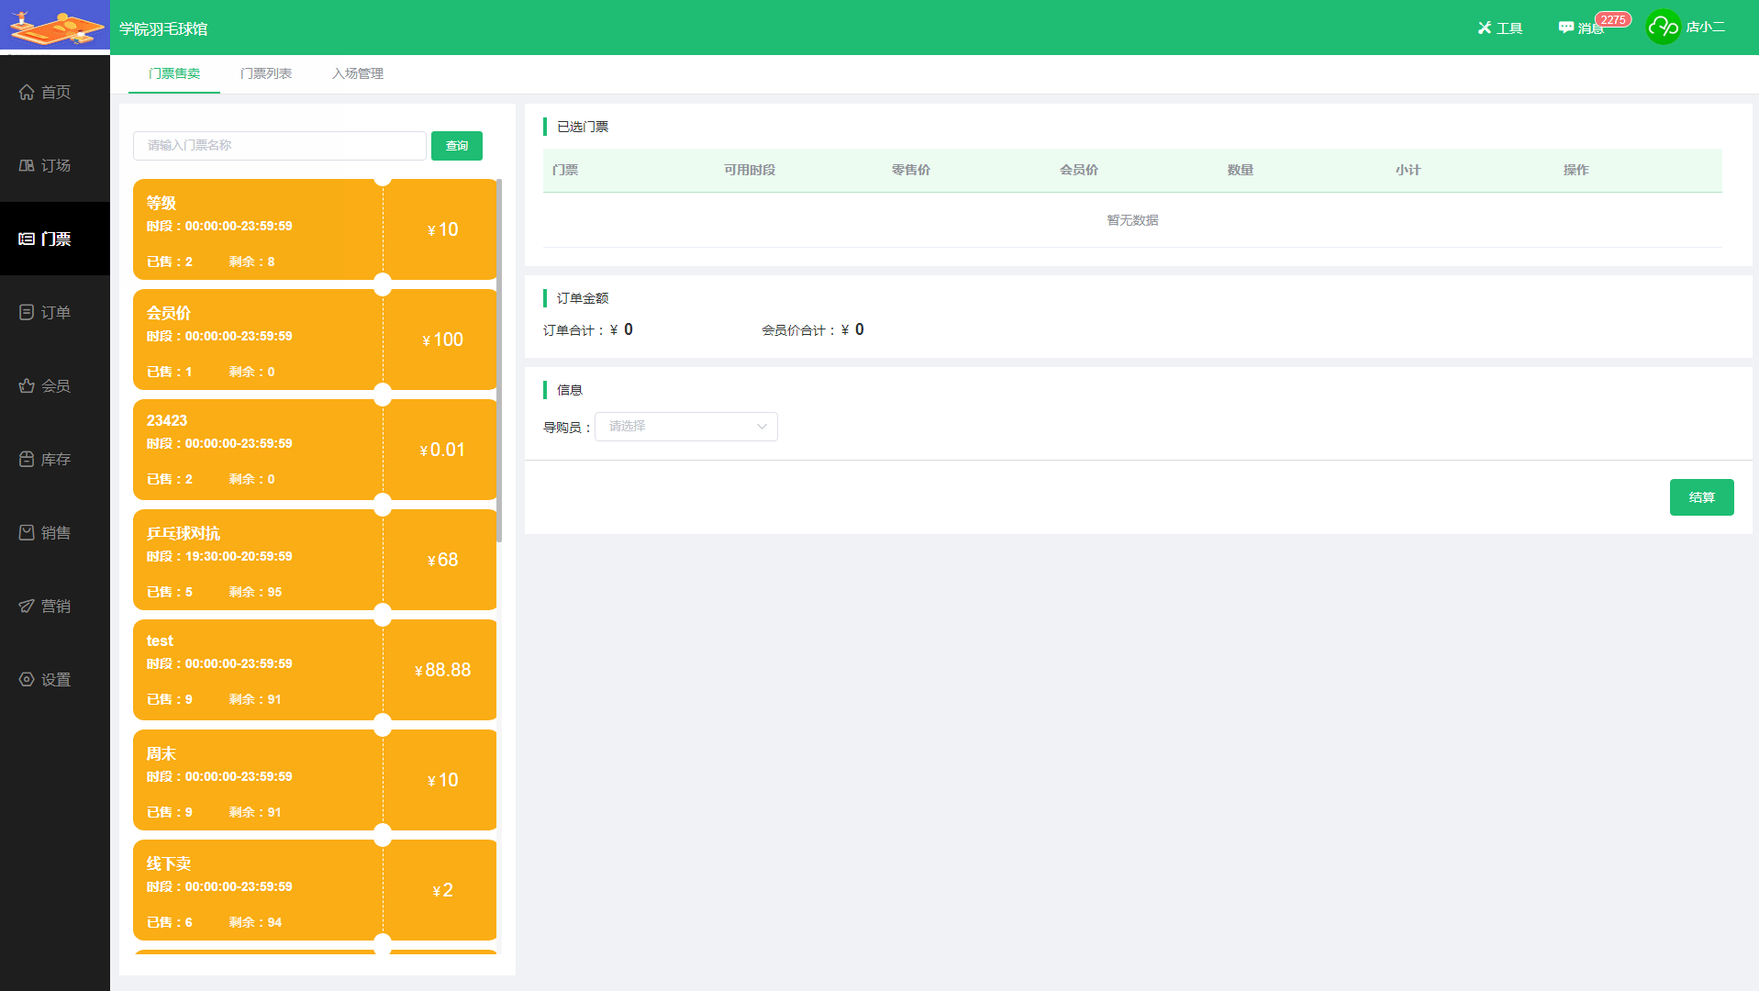Open the 工具 tools icon in header
This screenshot has width=1759, height=991.
click(1485, 28)
